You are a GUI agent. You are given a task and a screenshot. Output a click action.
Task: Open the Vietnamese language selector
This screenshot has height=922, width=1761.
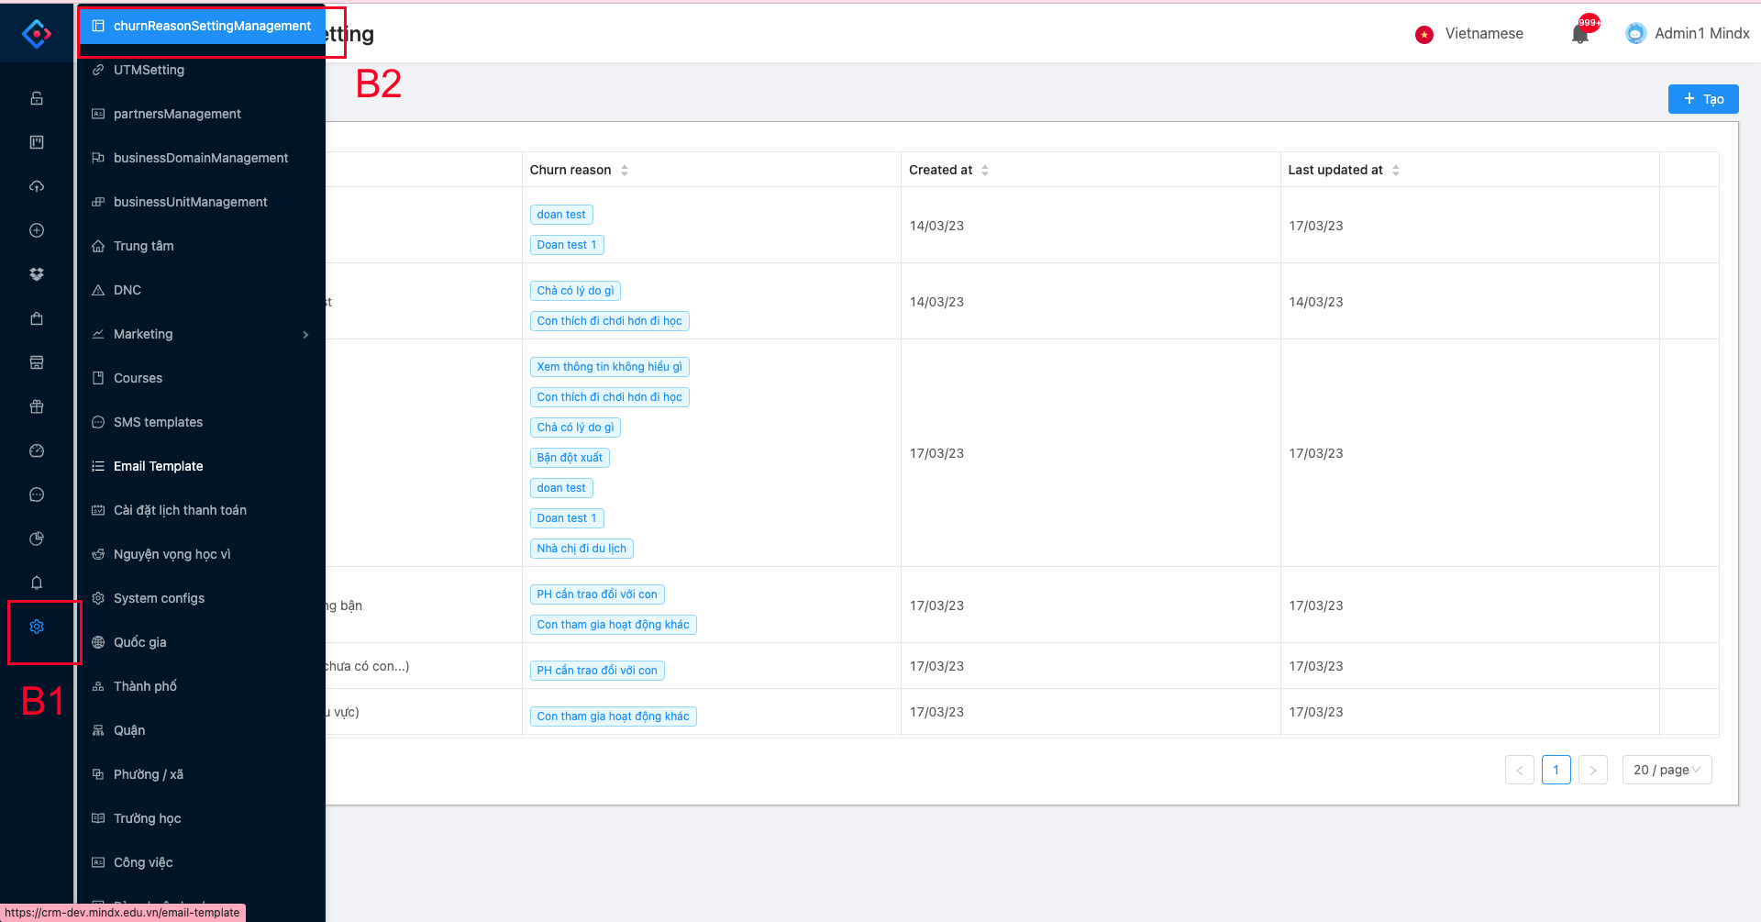point(1469,34)
